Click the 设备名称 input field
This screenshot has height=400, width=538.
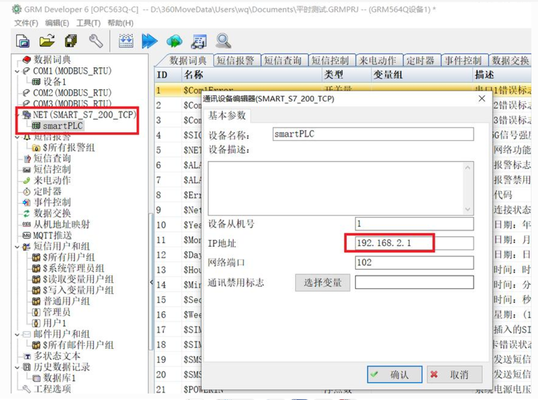tap(373, 134)
